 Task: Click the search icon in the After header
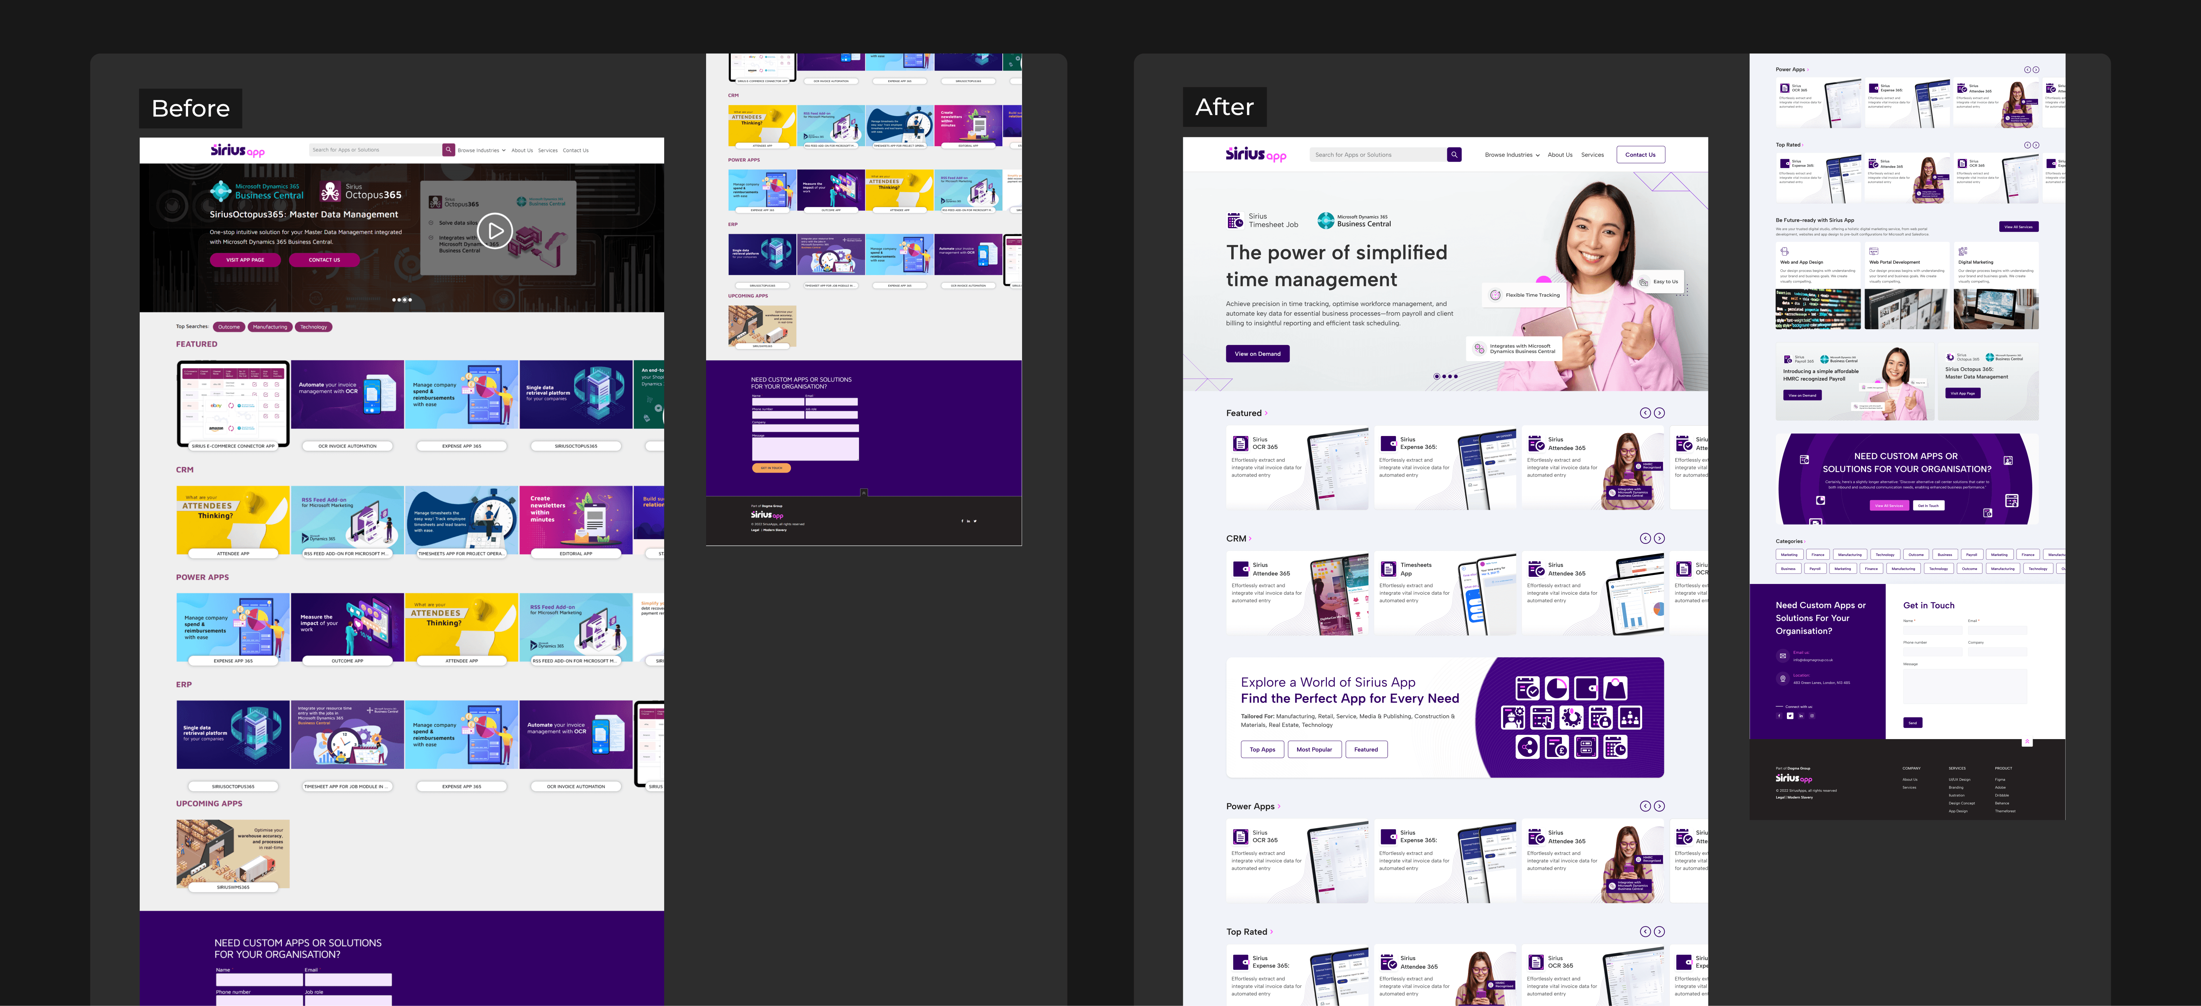tap(1453, 155)
